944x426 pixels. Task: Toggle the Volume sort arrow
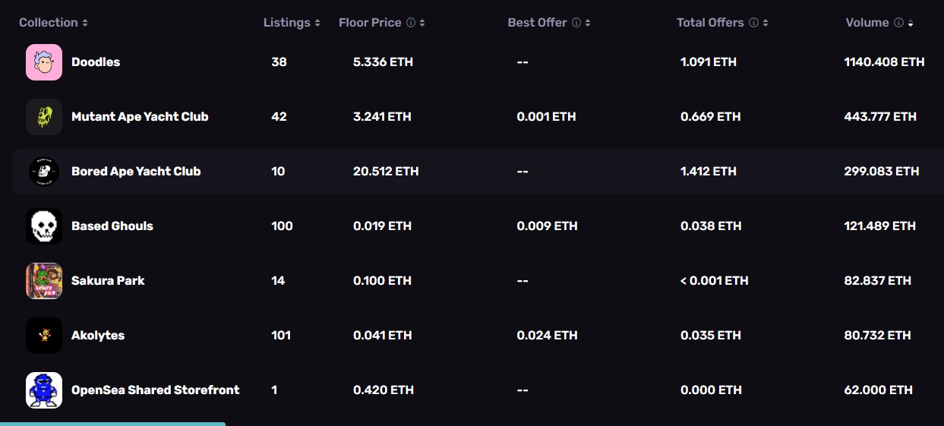[911, 24]
